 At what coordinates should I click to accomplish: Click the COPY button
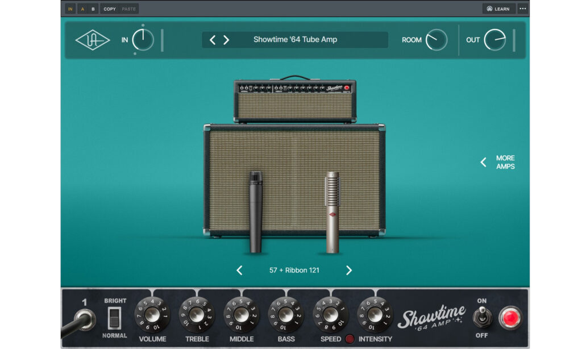coord(109,9)
